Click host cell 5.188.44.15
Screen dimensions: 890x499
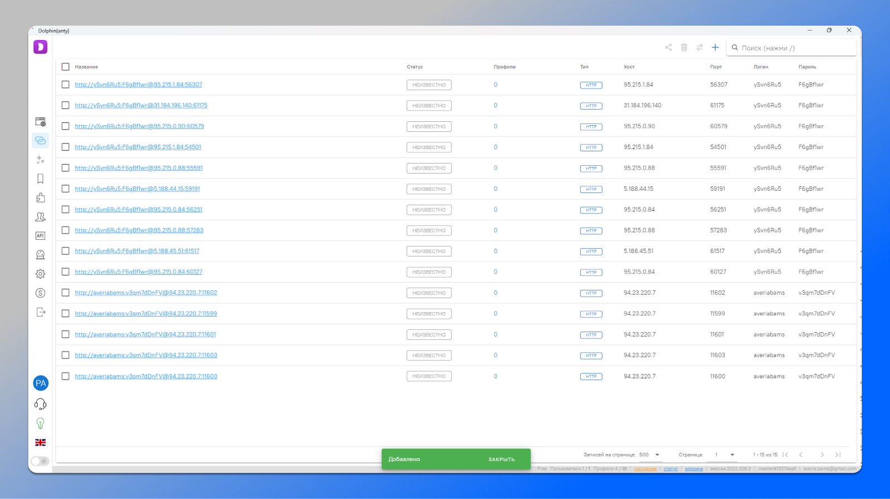click(x=639, y=189)
